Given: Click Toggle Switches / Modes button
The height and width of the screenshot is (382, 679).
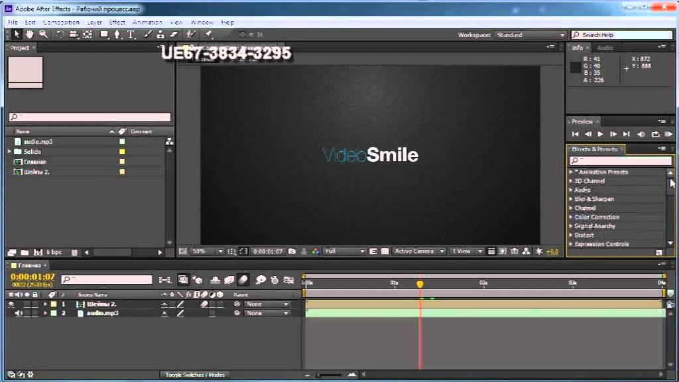Looking at the screenshot, I should coord(195,375).
